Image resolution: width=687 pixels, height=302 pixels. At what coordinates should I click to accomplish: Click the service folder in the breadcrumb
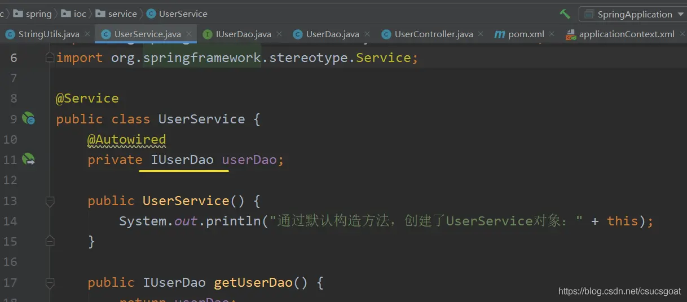click(x=122, y=14)
